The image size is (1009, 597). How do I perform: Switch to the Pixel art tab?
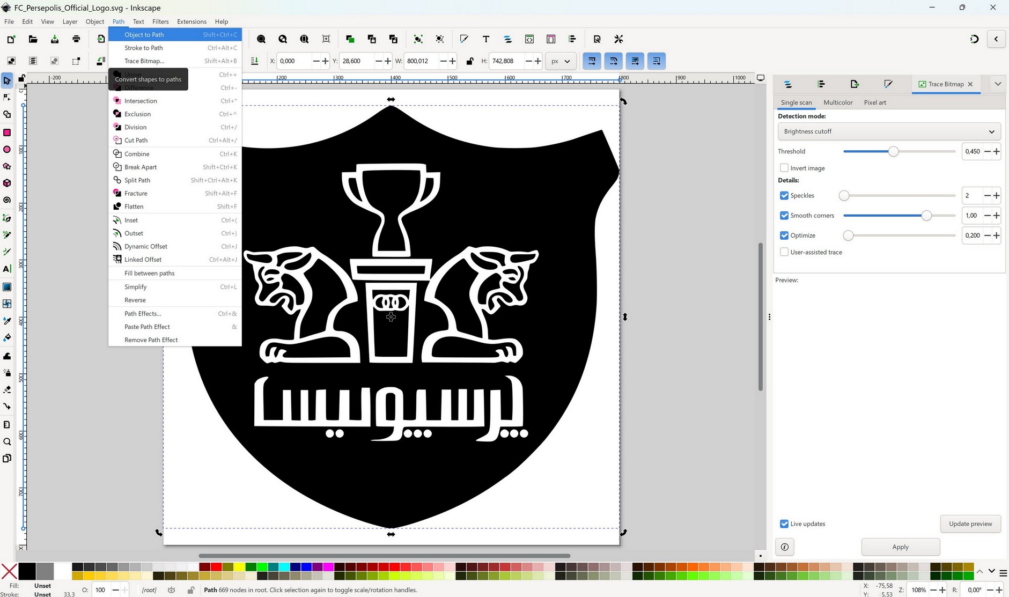tap(875, 102)
